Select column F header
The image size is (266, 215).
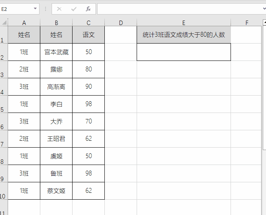(247, 23)
